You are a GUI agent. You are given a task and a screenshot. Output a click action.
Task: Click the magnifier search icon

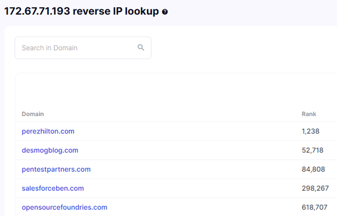pos(141,47)
